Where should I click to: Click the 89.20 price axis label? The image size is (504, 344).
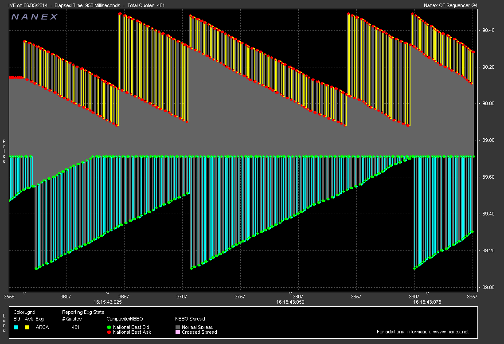[488, 250]
